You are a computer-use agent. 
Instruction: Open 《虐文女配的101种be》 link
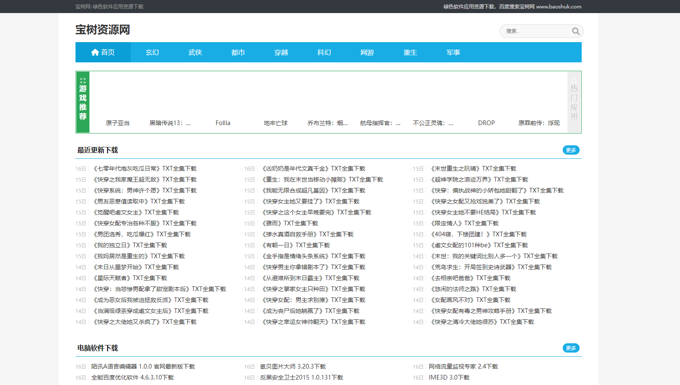[478, 245]
